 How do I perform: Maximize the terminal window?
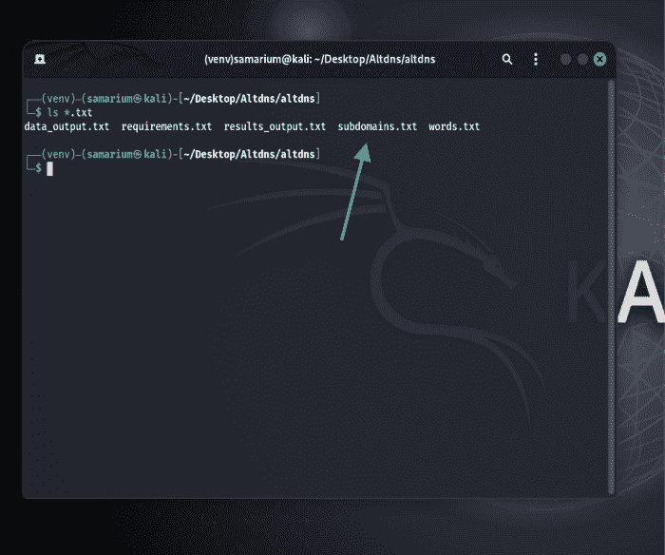(582, 59)
